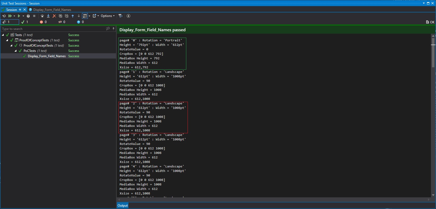
Task: Click output line 'Xsize = 612,792'
Action: click(x=134, y=67)
